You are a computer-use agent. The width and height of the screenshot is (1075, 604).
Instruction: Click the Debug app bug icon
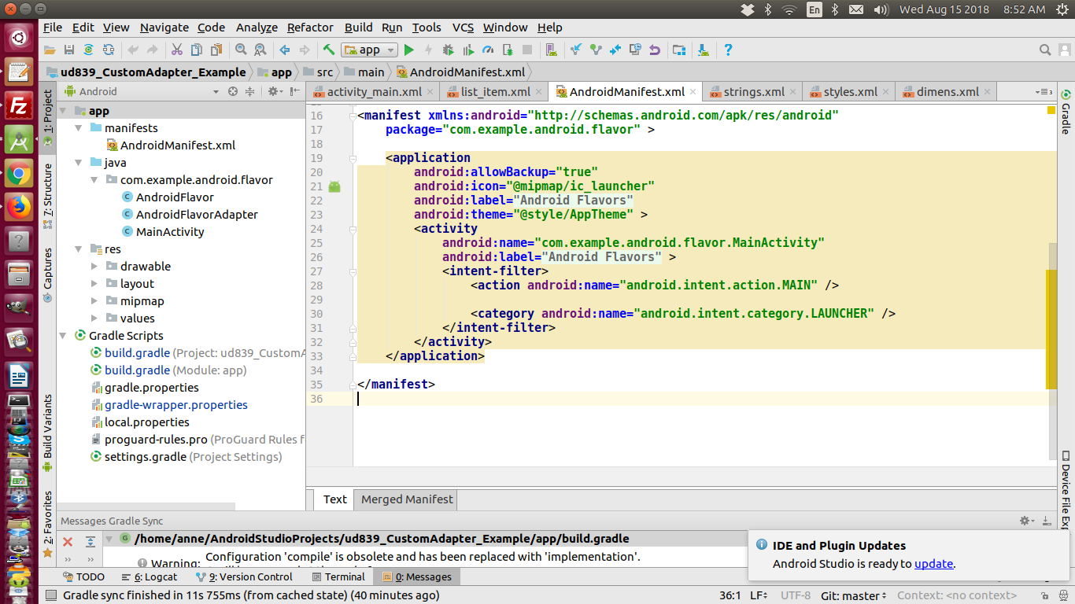[448, 50]
